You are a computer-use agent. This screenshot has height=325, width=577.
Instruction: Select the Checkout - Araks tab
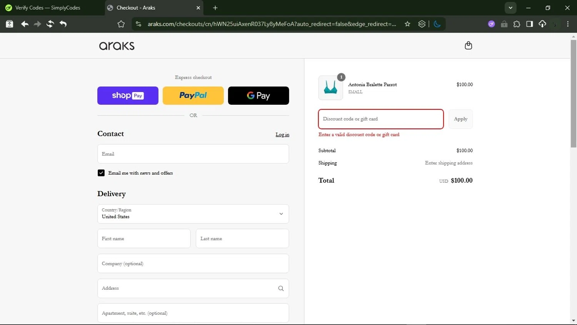click(154, 8)
